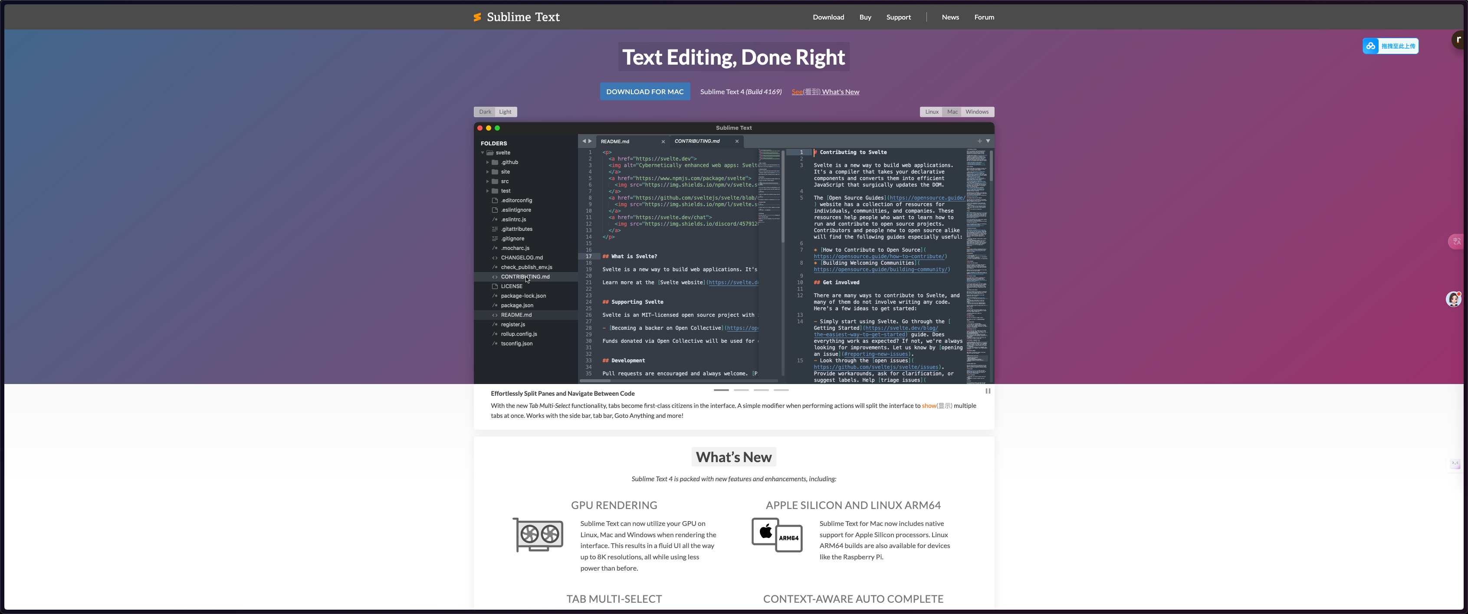This screenshot has height=614, width=1468.
Task: Select the second slideshow indicator
Action: pos(741,390)
